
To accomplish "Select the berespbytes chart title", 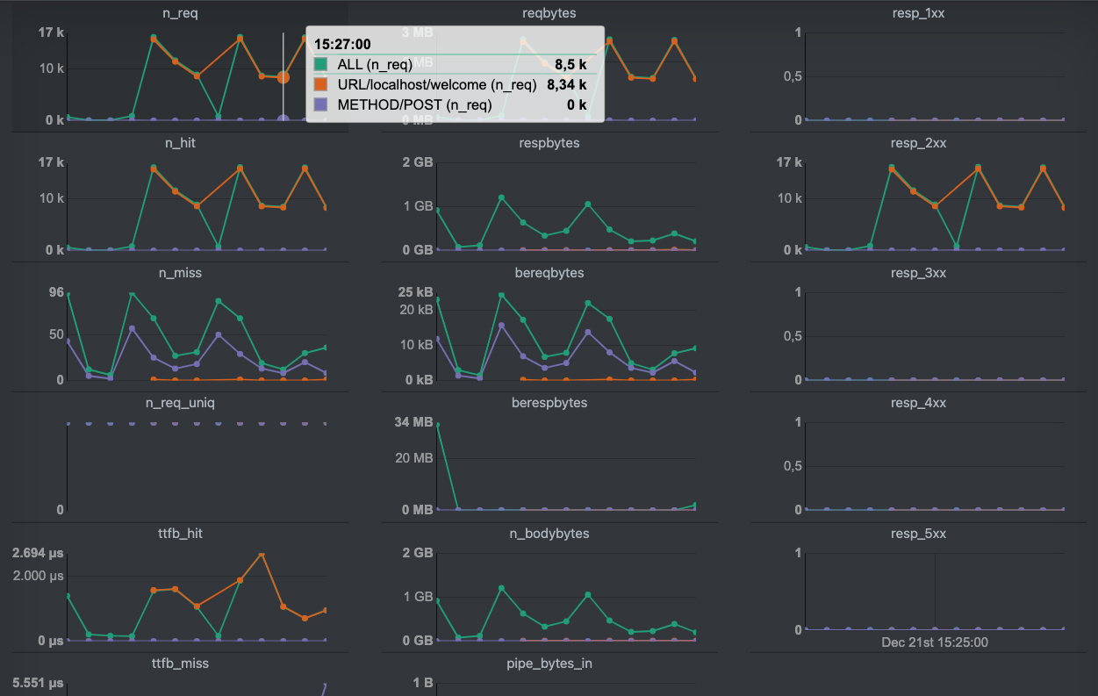I will pos(549,403).
